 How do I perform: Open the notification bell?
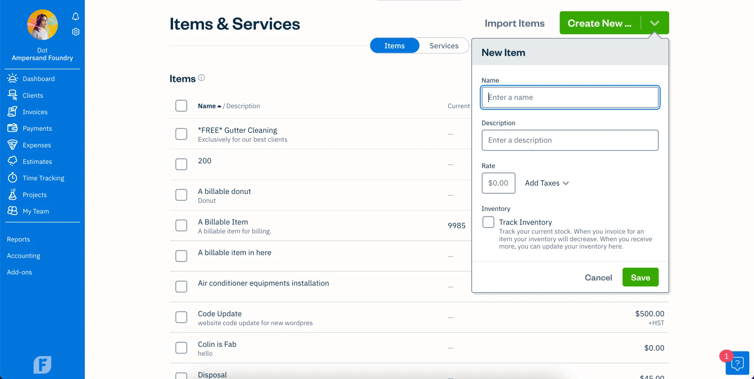click(x=76, y=16)
